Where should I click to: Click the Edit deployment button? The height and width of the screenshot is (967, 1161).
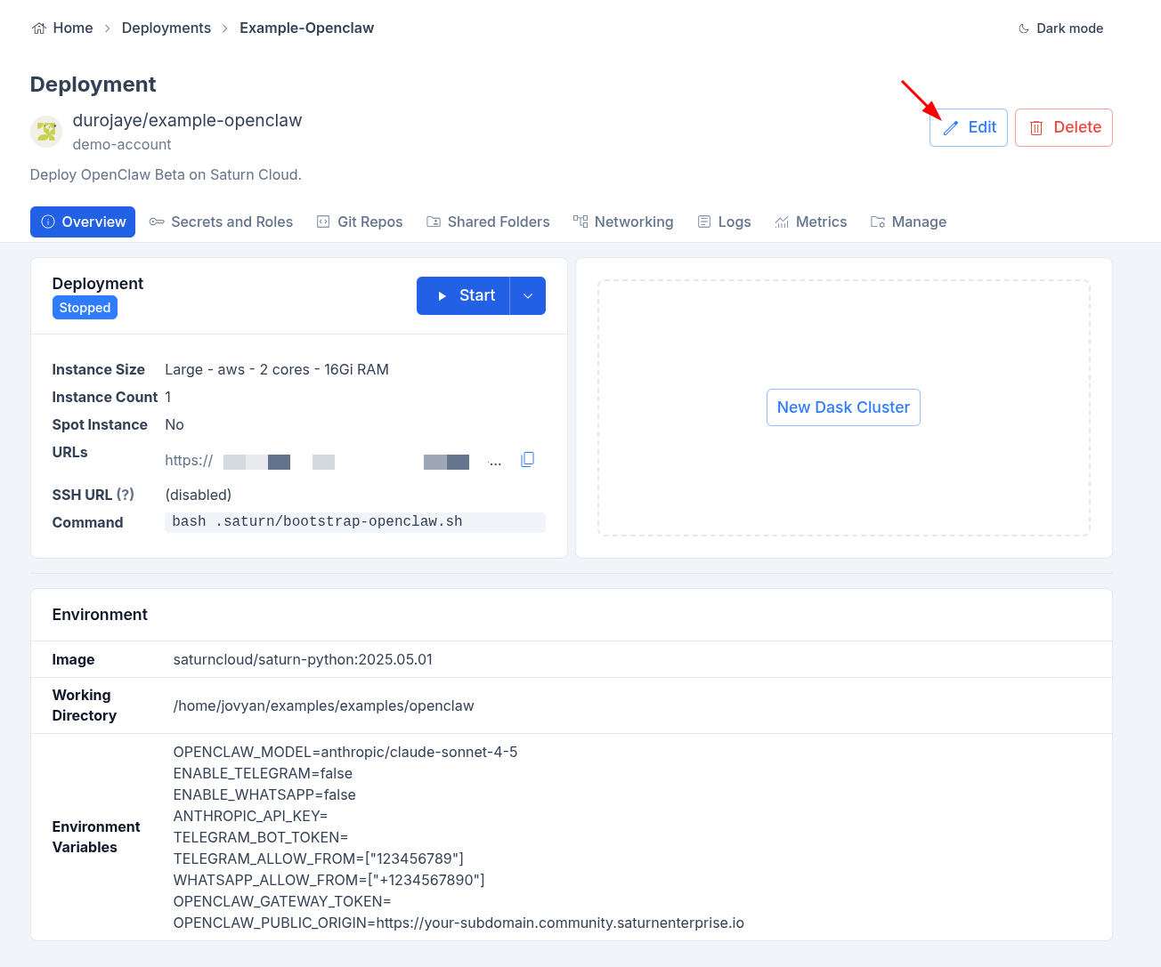[x=969, y=127]
